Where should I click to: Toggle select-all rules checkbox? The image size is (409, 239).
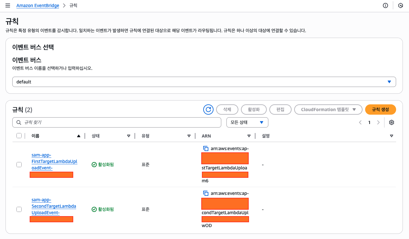pos(19,136)
